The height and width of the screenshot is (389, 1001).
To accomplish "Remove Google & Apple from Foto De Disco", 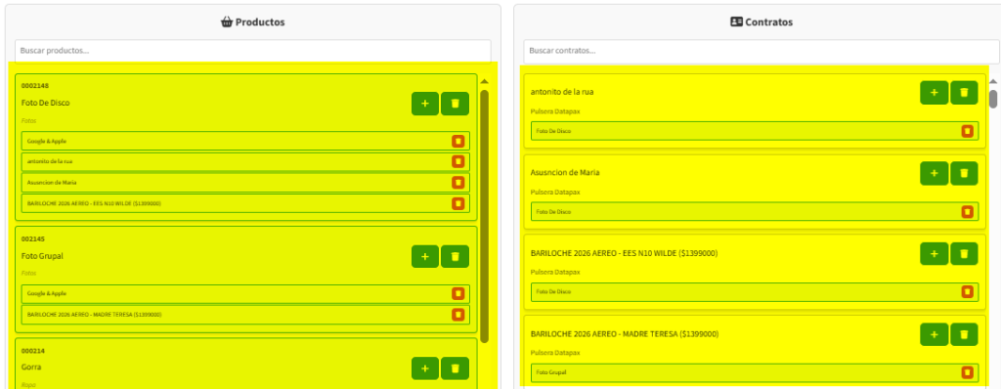I will (x=457, y=141).
